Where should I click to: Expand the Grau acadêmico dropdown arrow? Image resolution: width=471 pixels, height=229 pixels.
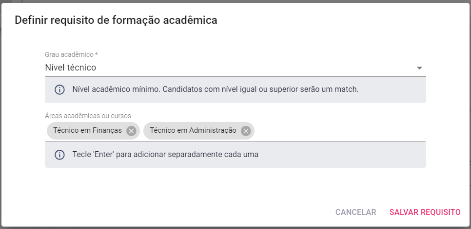[419, 68]
